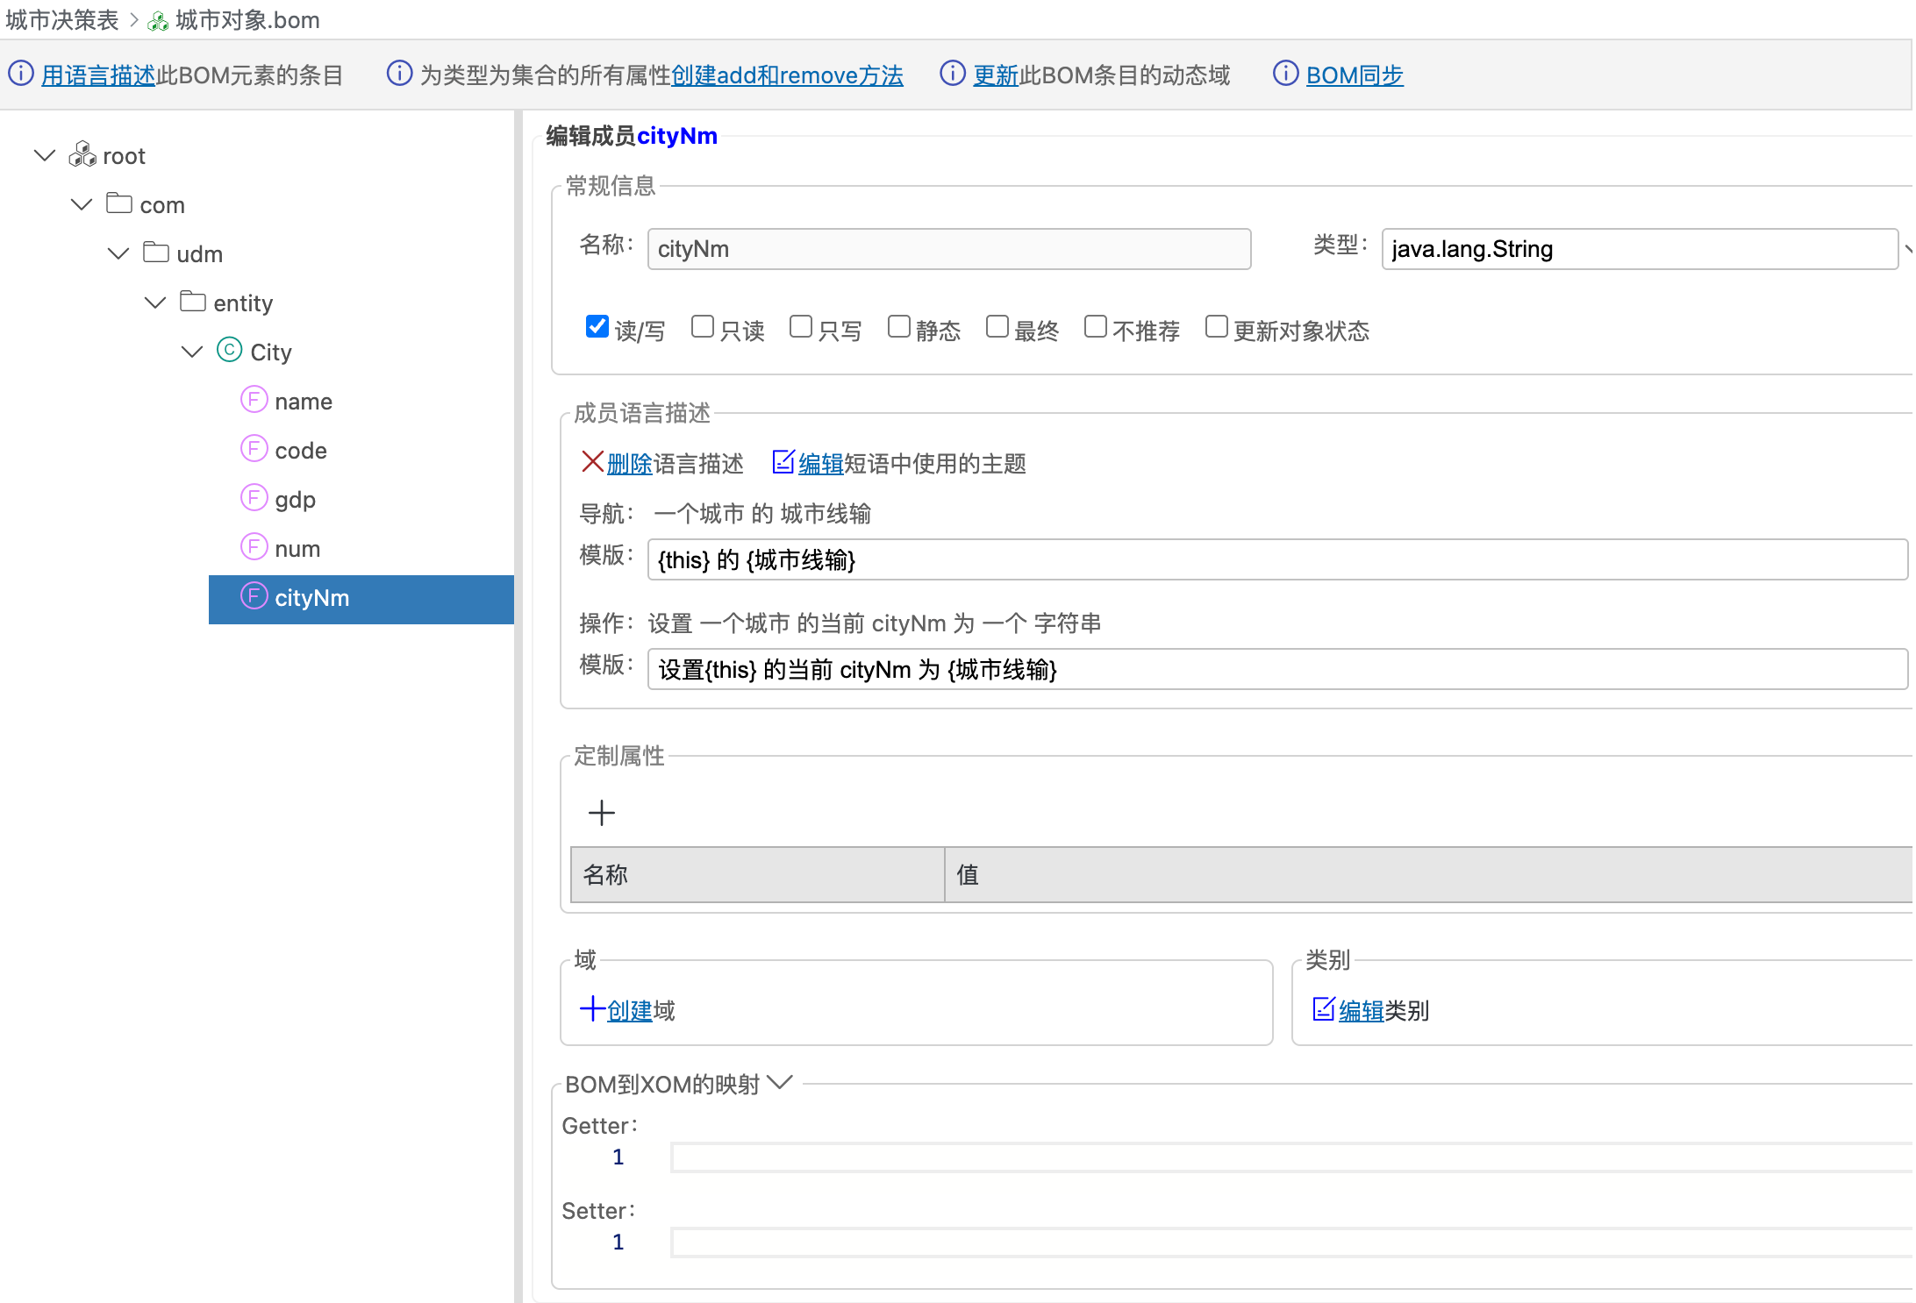Screen dimensions: 1916x1303
Task: Click the edit icon next to 编辑短语中使用的主题
Action: coord(783,462)
